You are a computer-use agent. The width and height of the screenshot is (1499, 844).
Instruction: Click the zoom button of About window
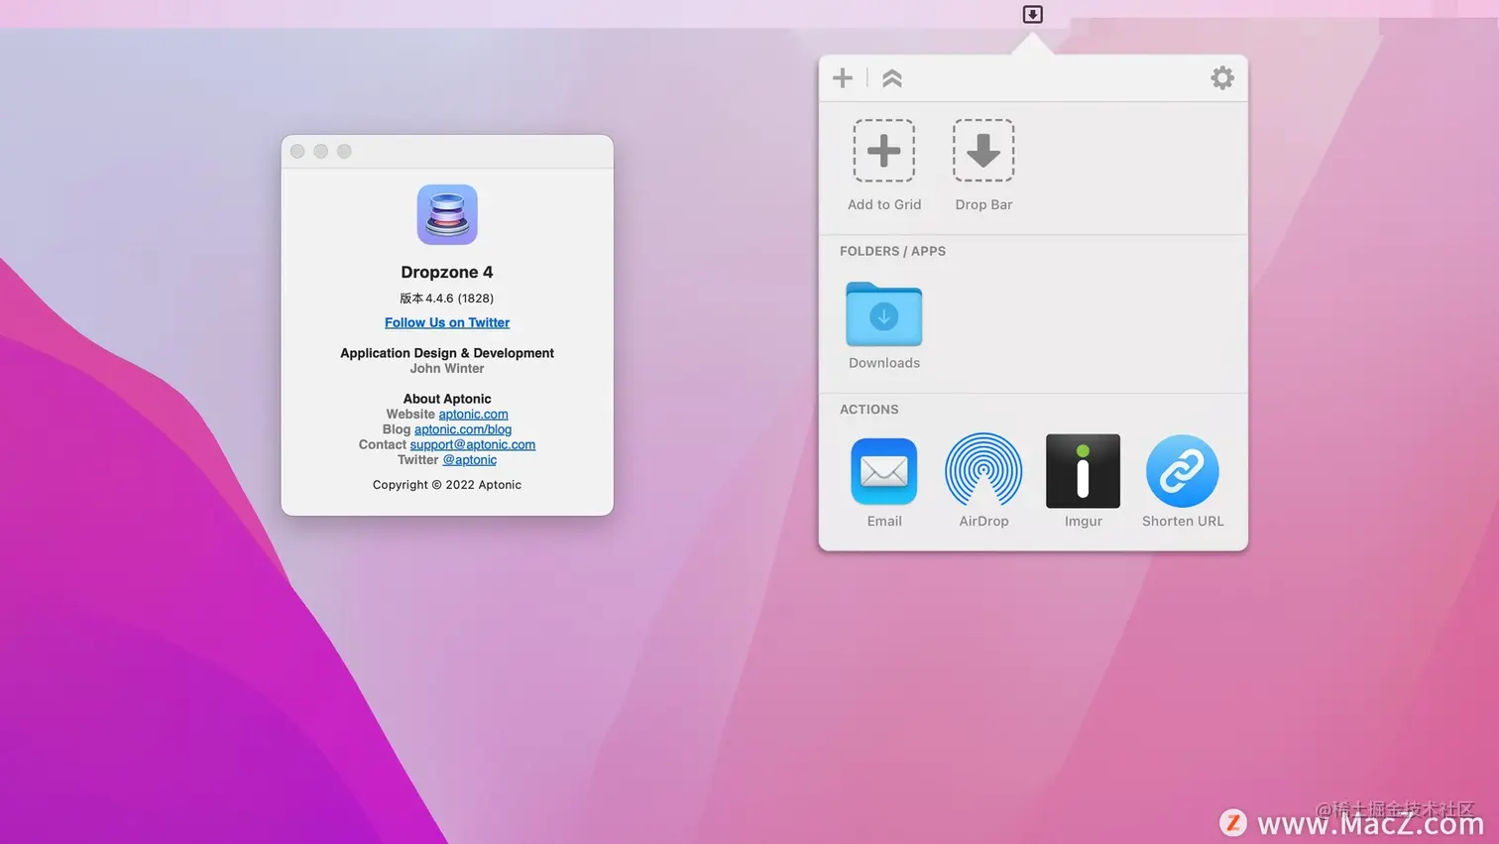[x=344, y=151]
